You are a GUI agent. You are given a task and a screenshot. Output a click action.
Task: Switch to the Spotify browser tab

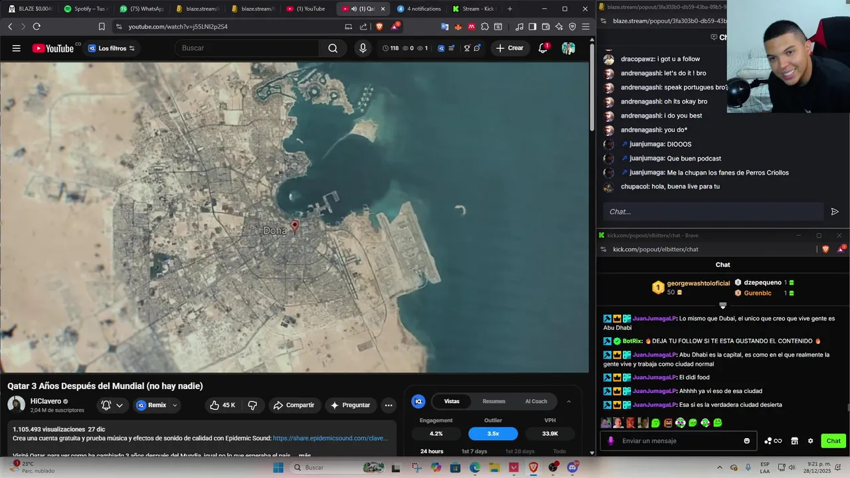85,9
